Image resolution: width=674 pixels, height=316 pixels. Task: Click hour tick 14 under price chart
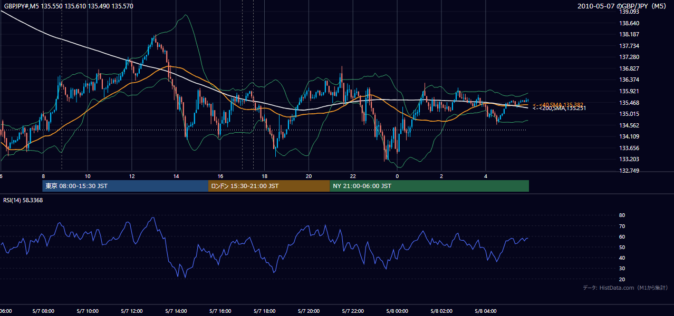[x=176, y=176]
